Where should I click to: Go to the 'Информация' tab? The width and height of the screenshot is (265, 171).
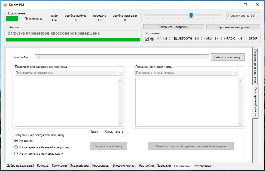[x=203, y=166]
